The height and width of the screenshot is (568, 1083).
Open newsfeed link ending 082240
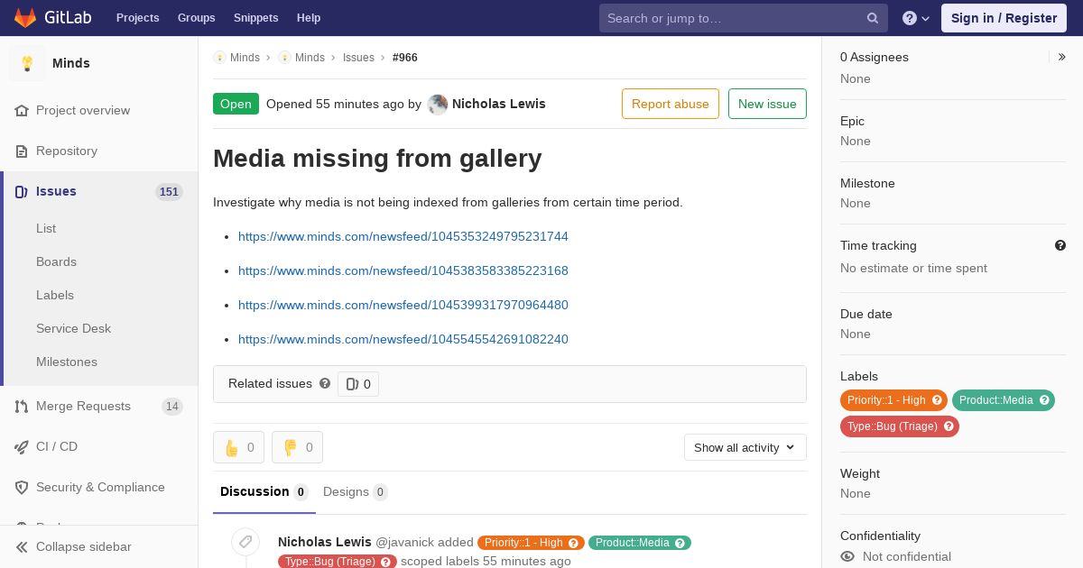pos(403,339)
